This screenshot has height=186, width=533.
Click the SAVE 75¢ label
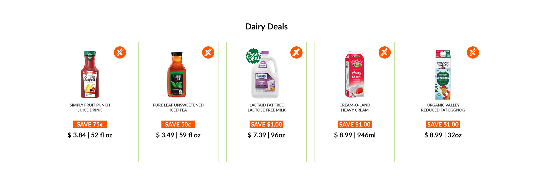pos(90,124)
